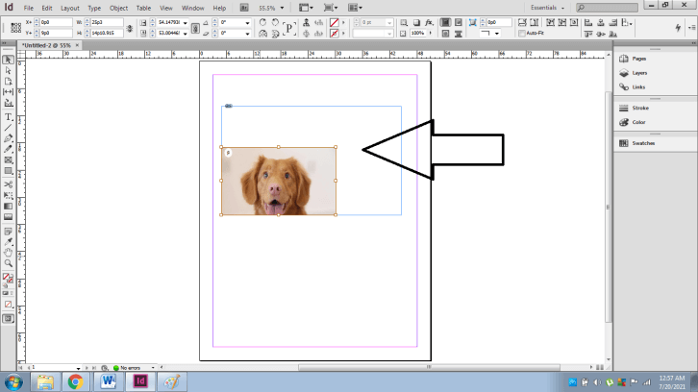This screenshot has height=392, width=698.
Task: Open the shear angle dropdown
Action: pyautogui.click(x=247, y=34)
